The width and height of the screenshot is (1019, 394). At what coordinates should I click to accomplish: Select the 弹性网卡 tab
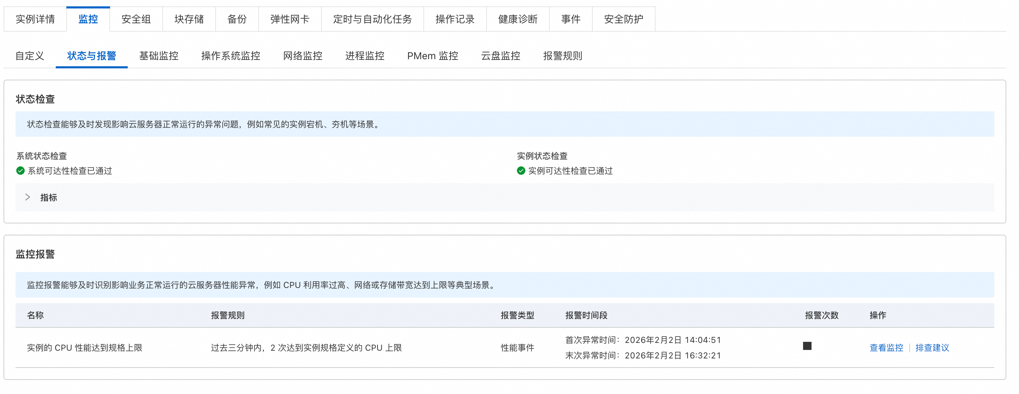click(x=290, y=19)
